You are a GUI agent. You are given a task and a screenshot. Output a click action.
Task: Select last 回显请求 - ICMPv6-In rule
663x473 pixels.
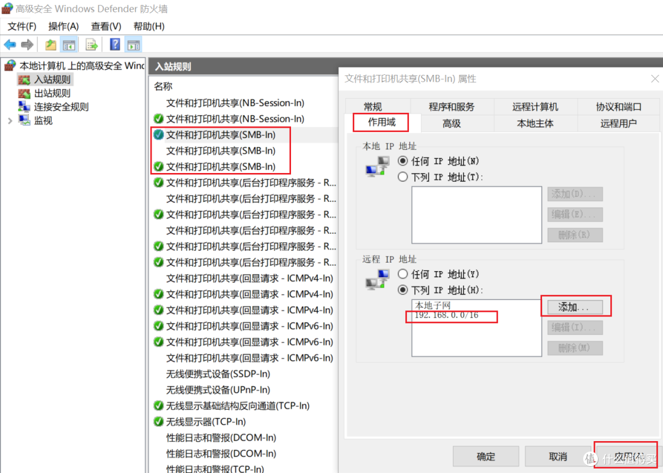tap(249, 358)
